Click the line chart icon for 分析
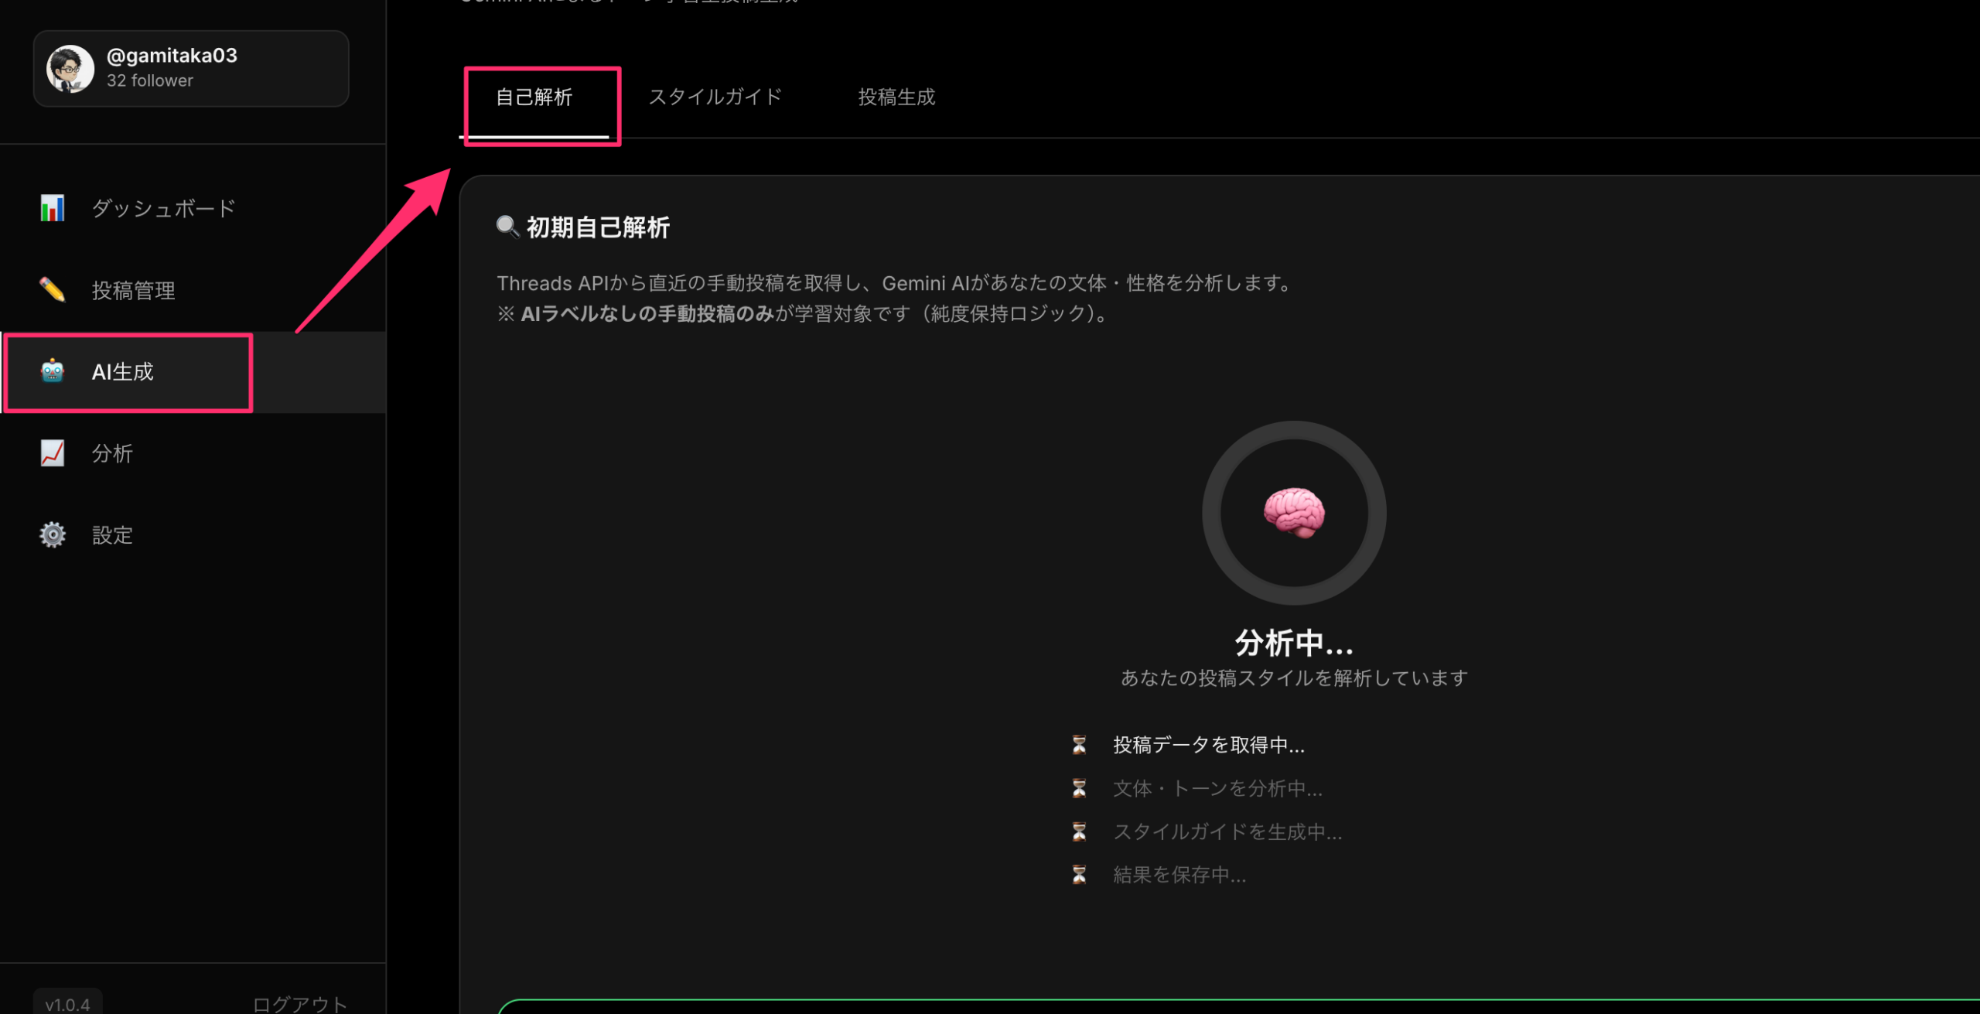Viewport: 1980px width, 1014px height. tap(52, 453)
